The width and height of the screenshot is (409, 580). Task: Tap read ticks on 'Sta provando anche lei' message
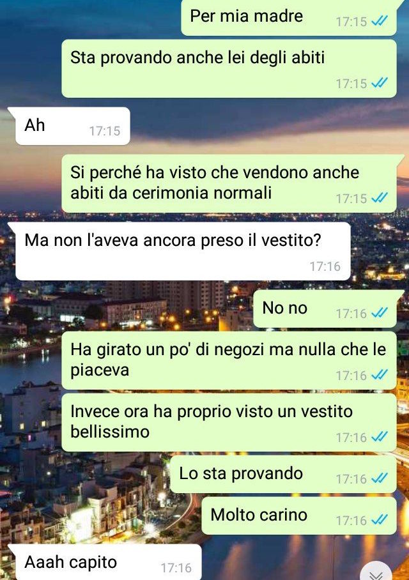(x=380, y=83)
